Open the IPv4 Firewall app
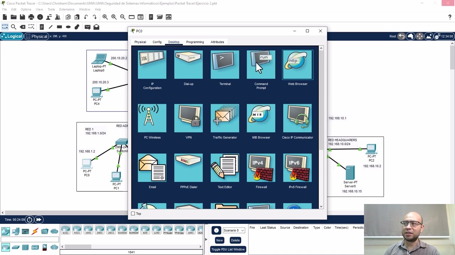Viewport: 455px width, 255px height. click(261, 168)
